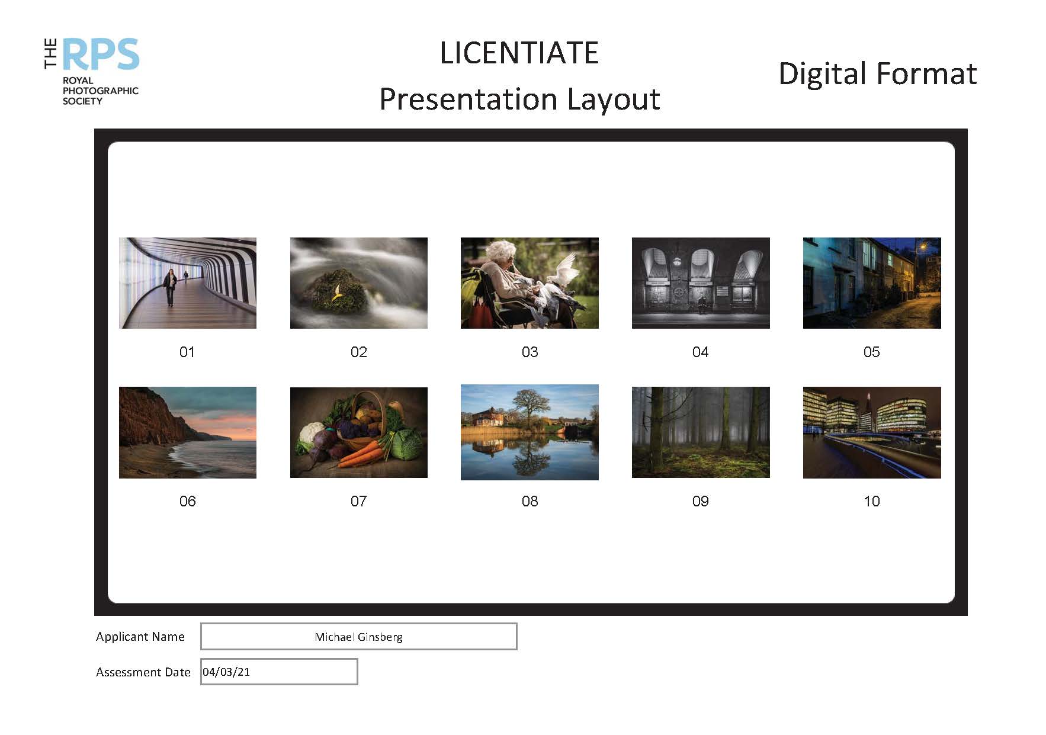The height and width of the screenshot is (735, 1046).
Task: Select thumbnail 01 of the light tunnel
Action: click(x=188, y=283)
